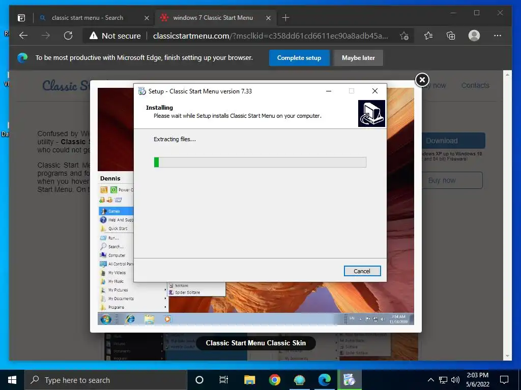
Task: Click Quick Start in screenshot menu
Action: click(x=117, y=229)
